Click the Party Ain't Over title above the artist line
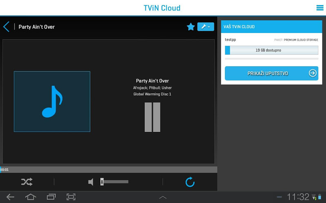 click(152, 81)
